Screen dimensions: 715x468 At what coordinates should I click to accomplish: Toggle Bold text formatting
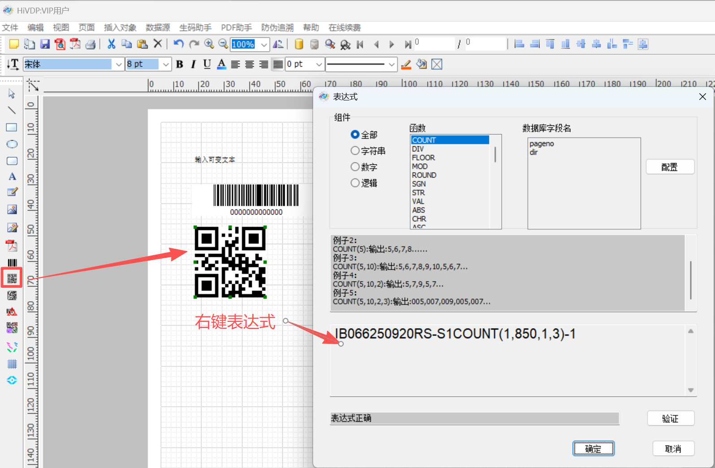(180, 65)
